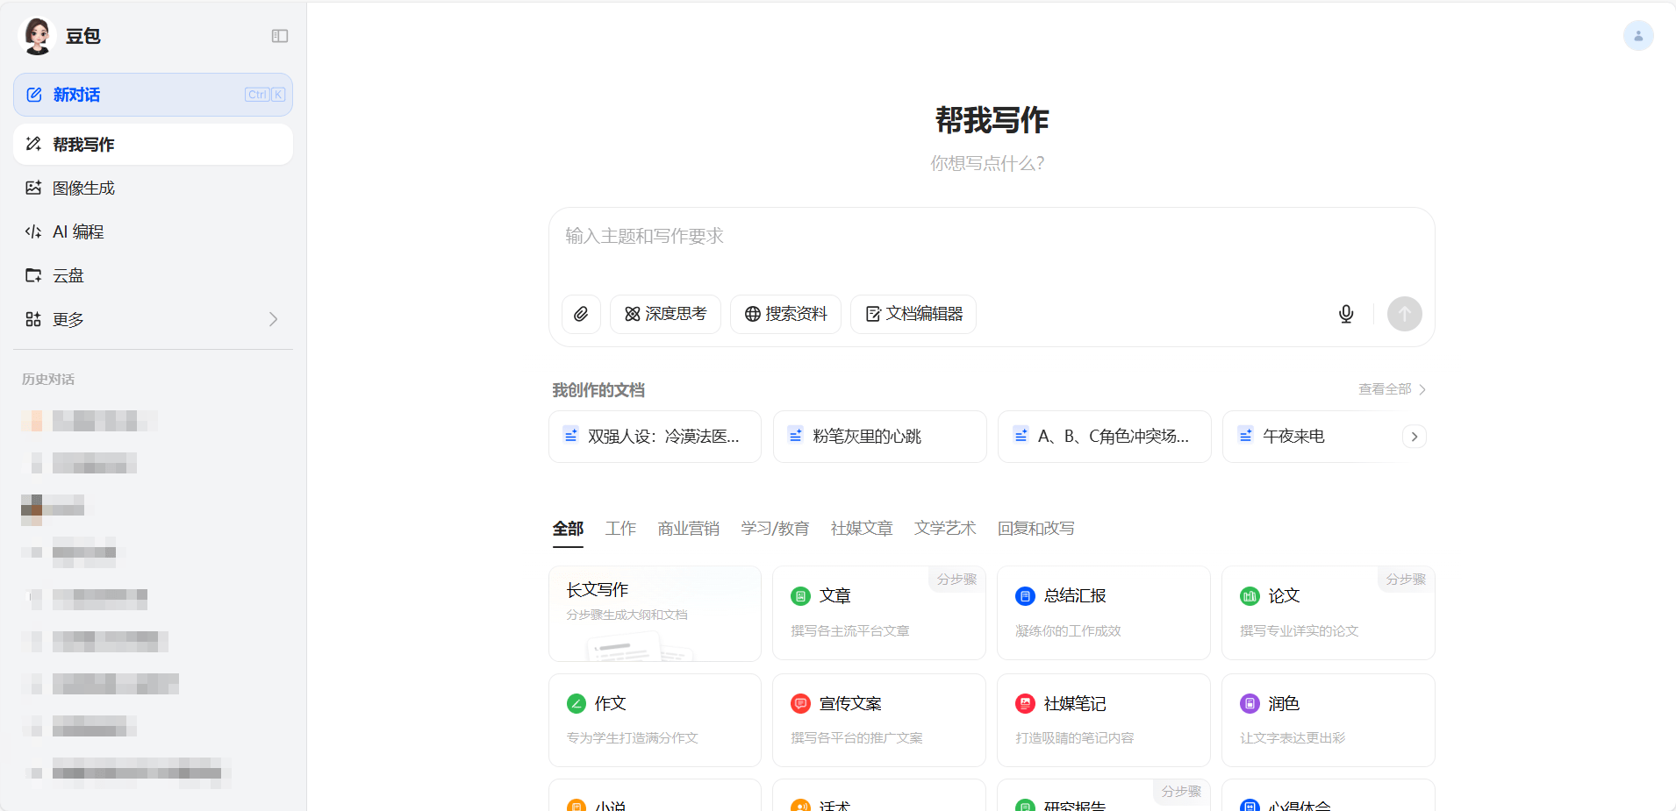
Task: Click the 输入主题和写作要求 input field
Action: pos(992,245)
